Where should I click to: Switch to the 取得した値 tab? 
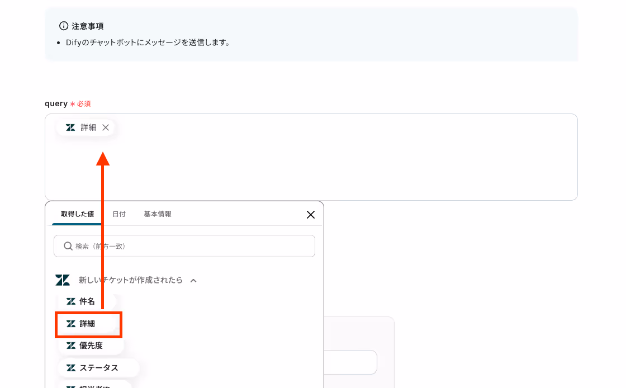(78, 214)
